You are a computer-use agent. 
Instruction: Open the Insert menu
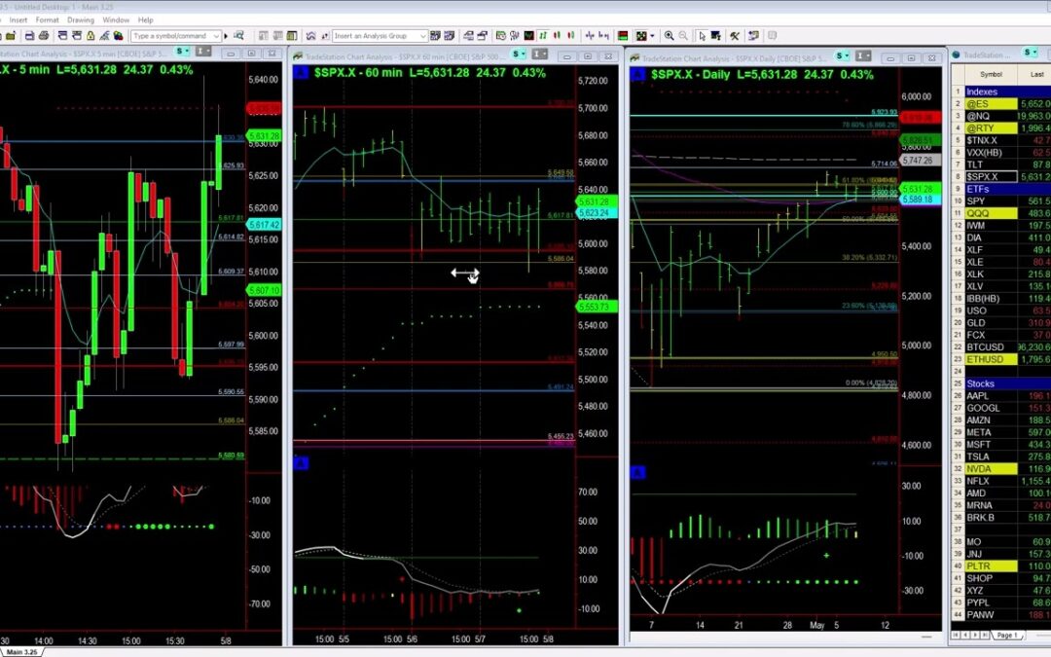18,20
